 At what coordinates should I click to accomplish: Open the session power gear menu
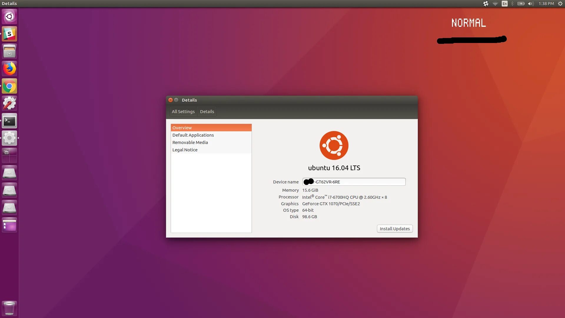point(560,4)
